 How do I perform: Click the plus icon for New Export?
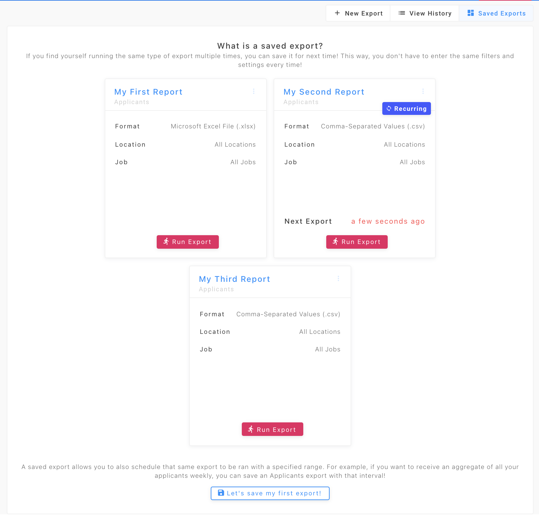click(337, 13)
